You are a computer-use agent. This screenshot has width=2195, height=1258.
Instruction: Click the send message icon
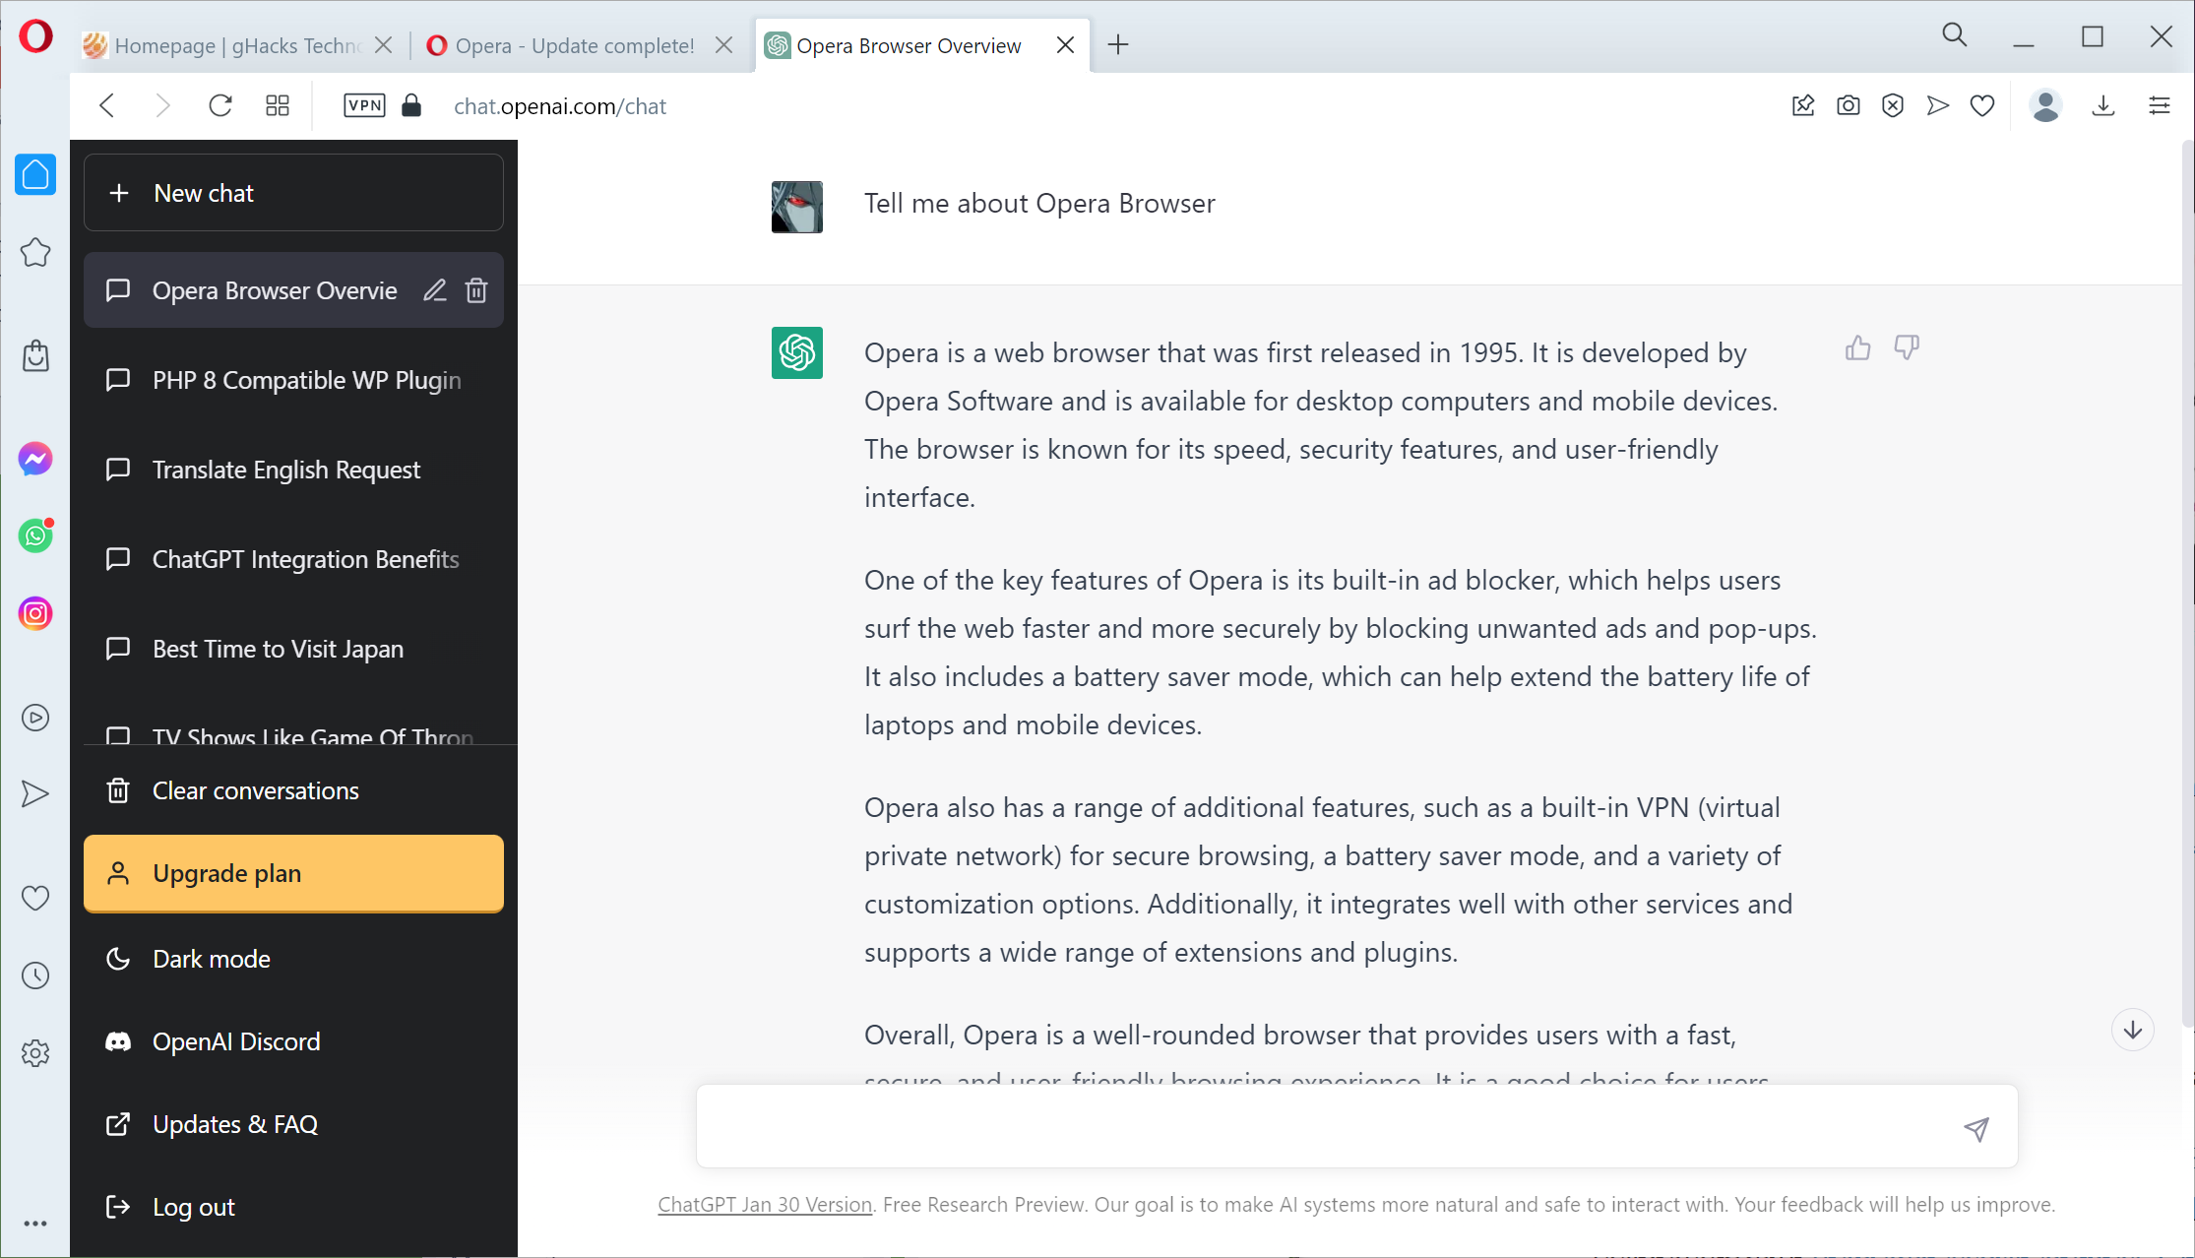pyautogui.click(x=1976, y=1128)
